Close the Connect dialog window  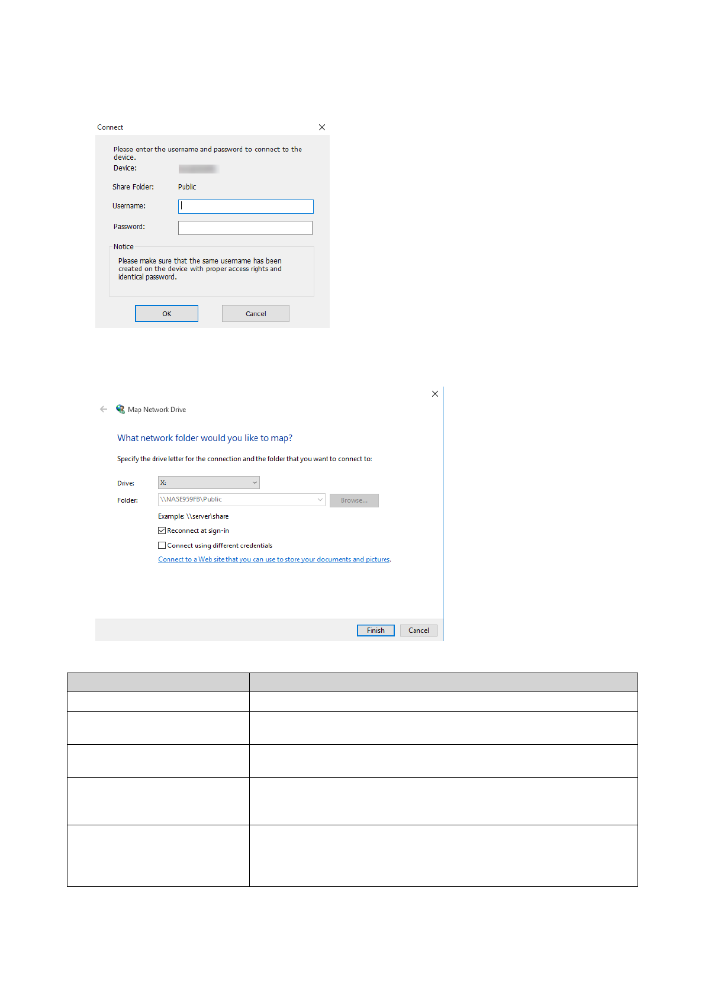[322, 127]
